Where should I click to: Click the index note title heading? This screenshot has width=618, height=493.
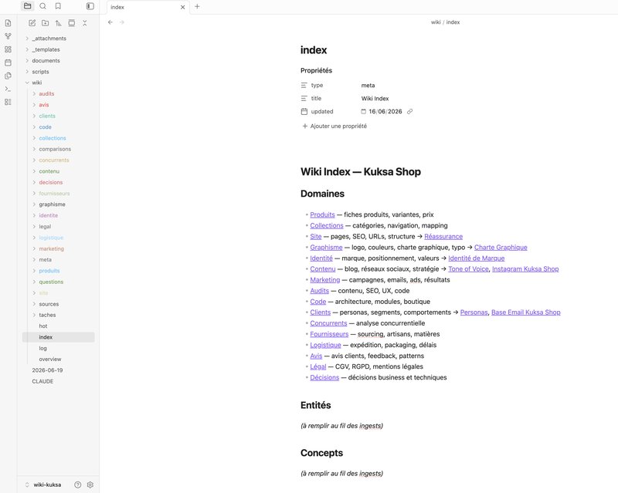coord(314,50)
